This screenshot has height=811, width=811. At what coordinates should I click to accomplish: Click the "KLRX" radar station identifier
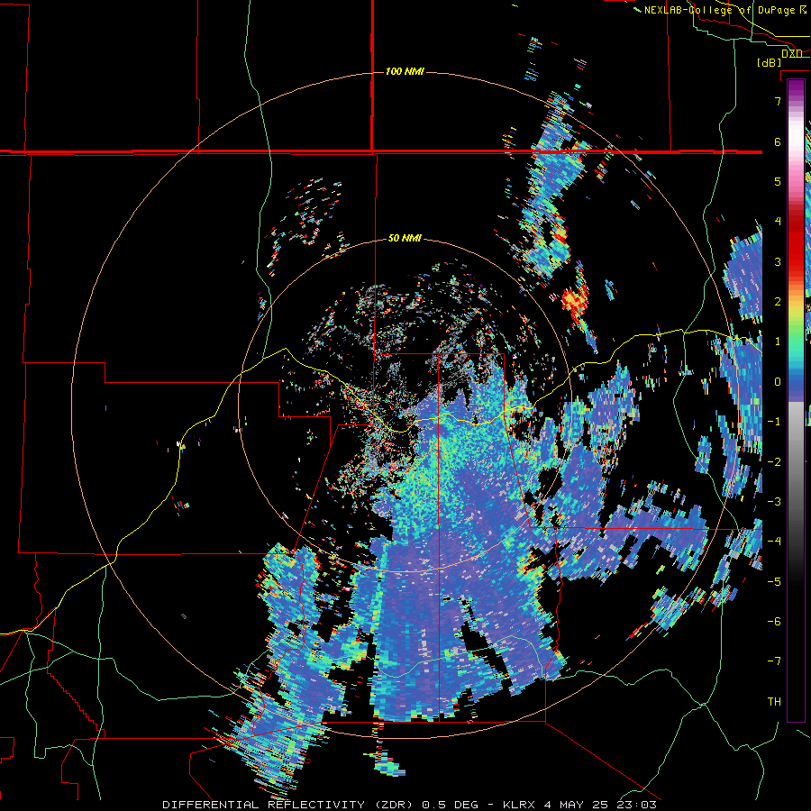pos(518,805)
